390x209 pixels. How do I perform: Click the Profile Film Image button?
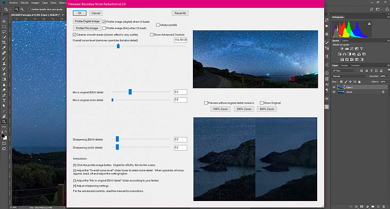point(87,28)
